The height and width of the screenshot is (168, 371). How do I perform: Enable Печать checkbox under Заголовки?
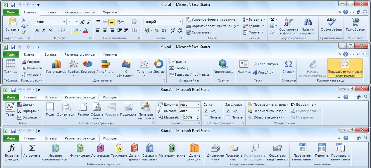pos(228,117)
